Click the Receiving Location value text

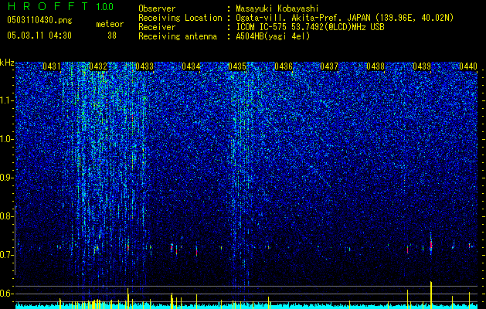(x=345, y=18)
